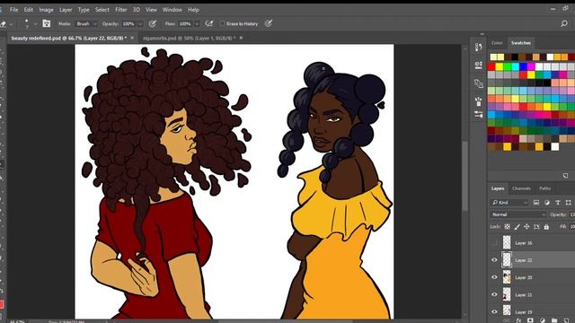Select Layer 16 row in Layers panel
The image size is (575, 323).
531,243
